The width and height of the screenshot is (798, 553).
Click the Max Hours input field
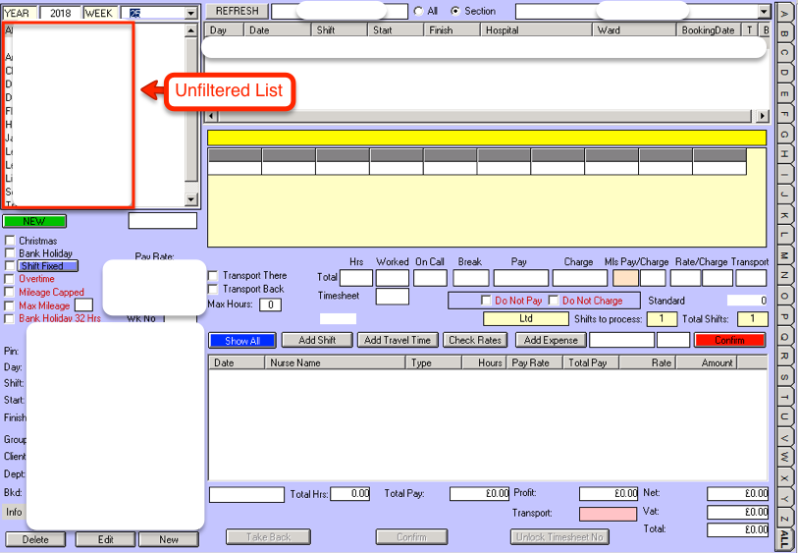[x=270, y=304]
